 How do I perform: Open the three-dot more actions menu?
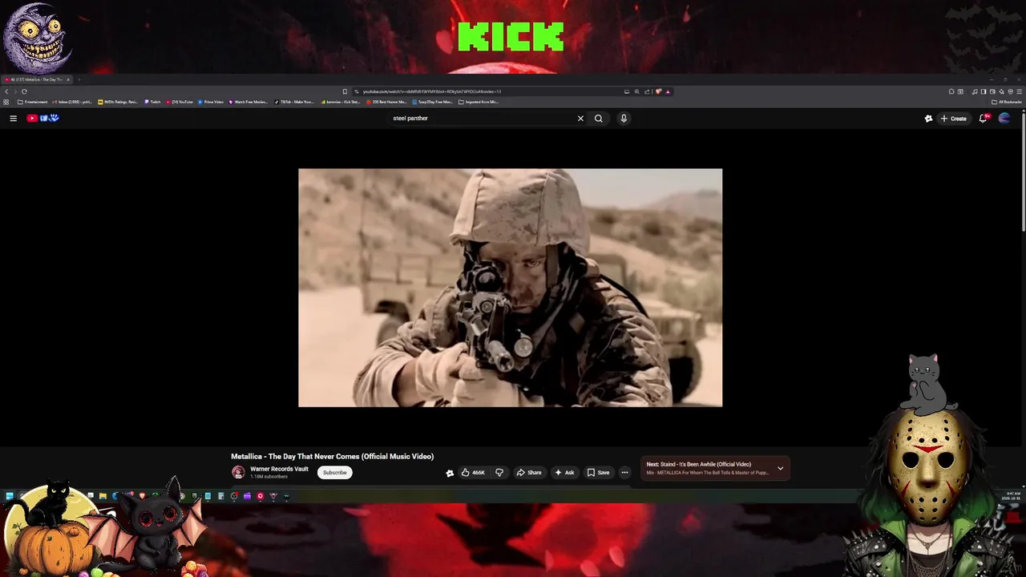pyautogui.click(x=624, y=472)
